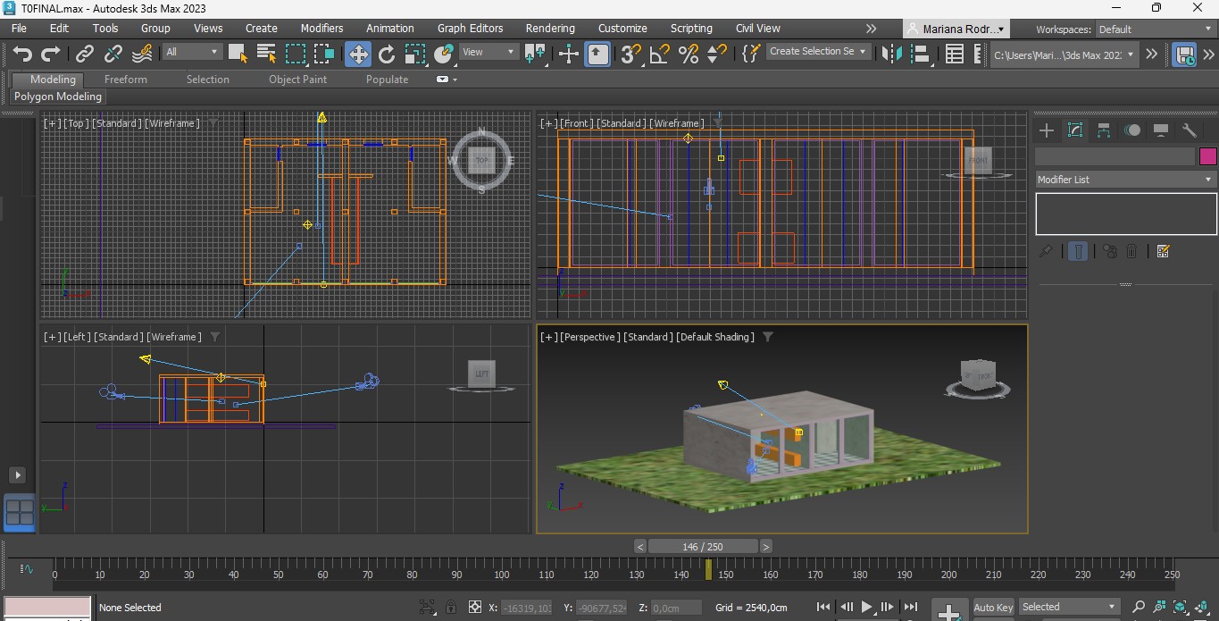Open the Workspaces Default dropdown
This screenshot has width=1219, height=621.
click(x=1155, y=29)
